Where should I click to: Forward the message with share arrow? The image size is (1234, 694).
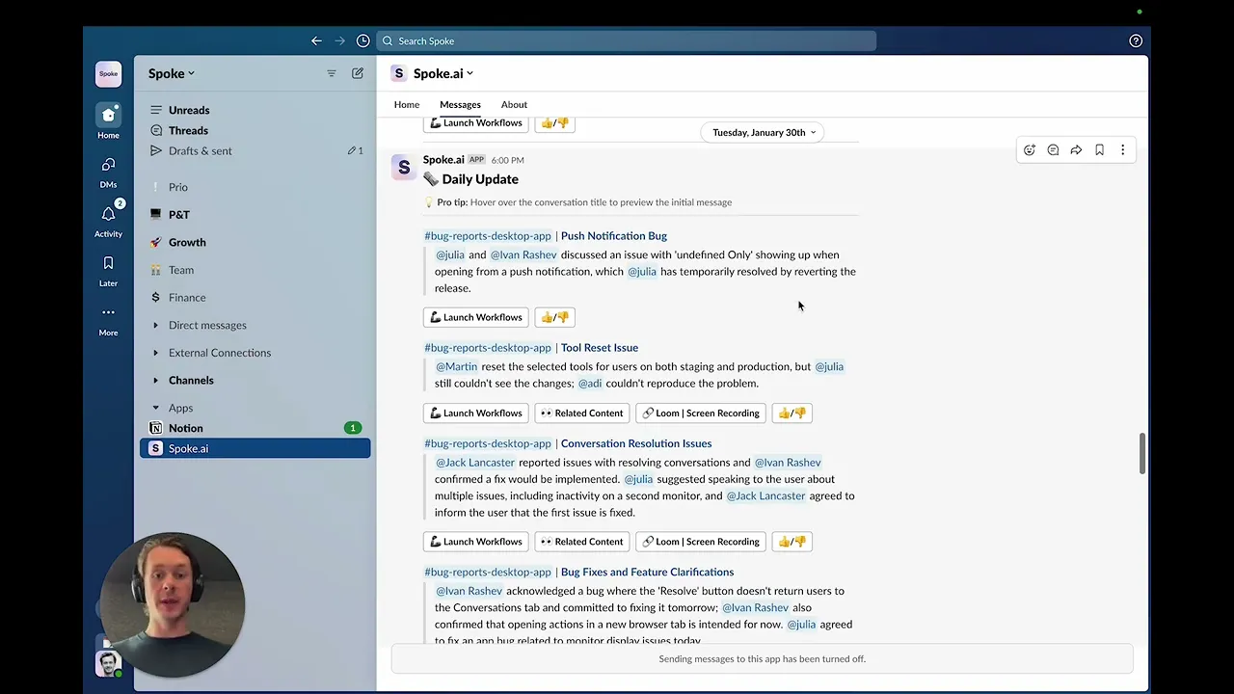coord(1076,150)
